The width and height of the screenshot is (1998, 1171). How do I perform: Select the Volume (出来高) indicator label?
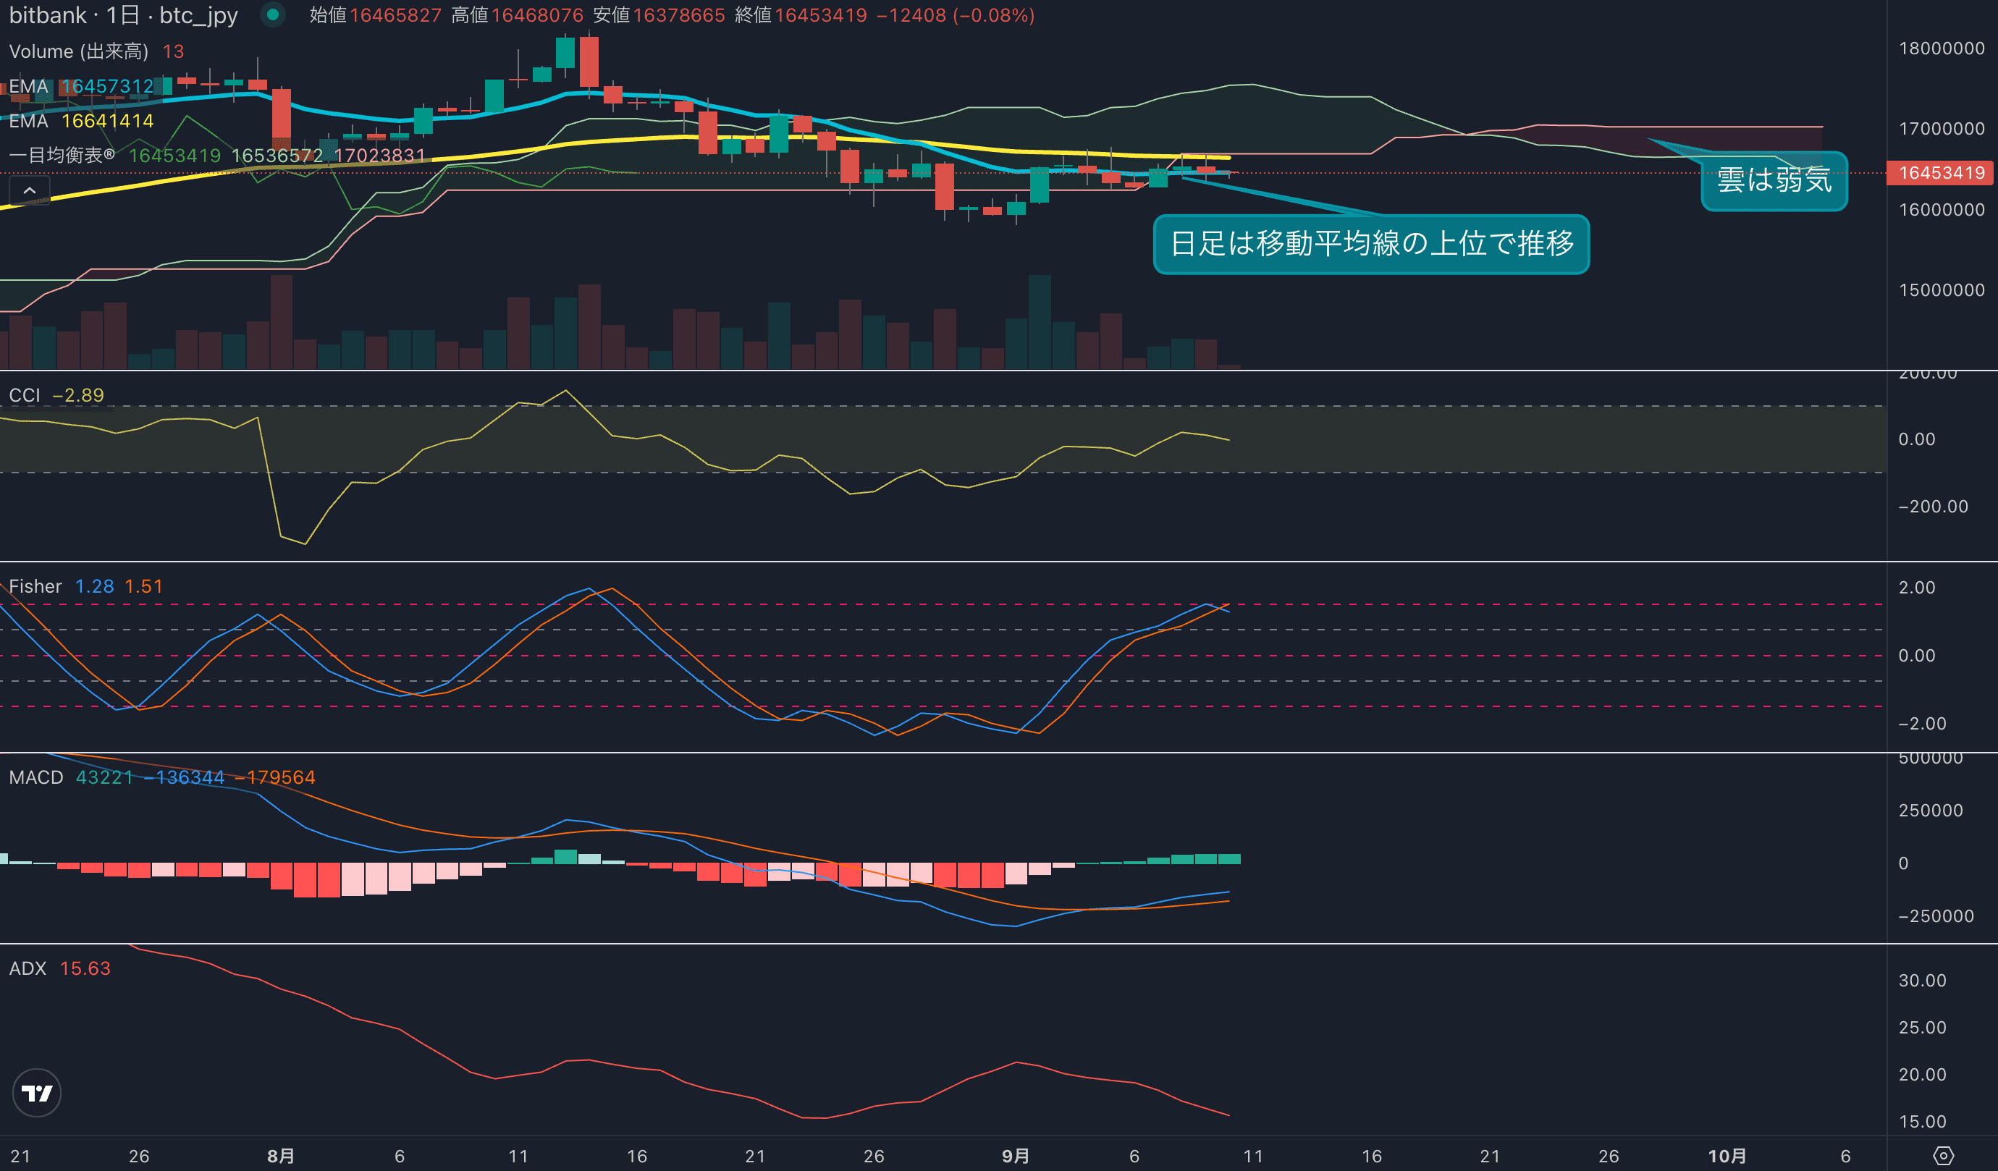click(x=77, y=51)
